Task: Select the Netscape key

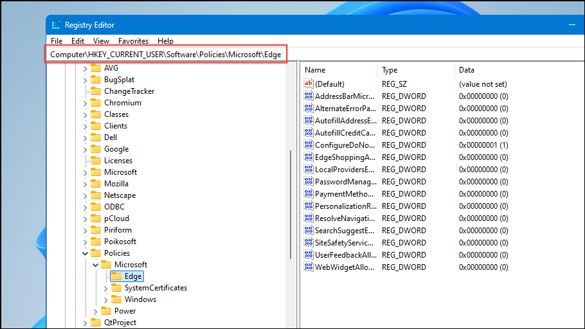Action: click(120, 195)
